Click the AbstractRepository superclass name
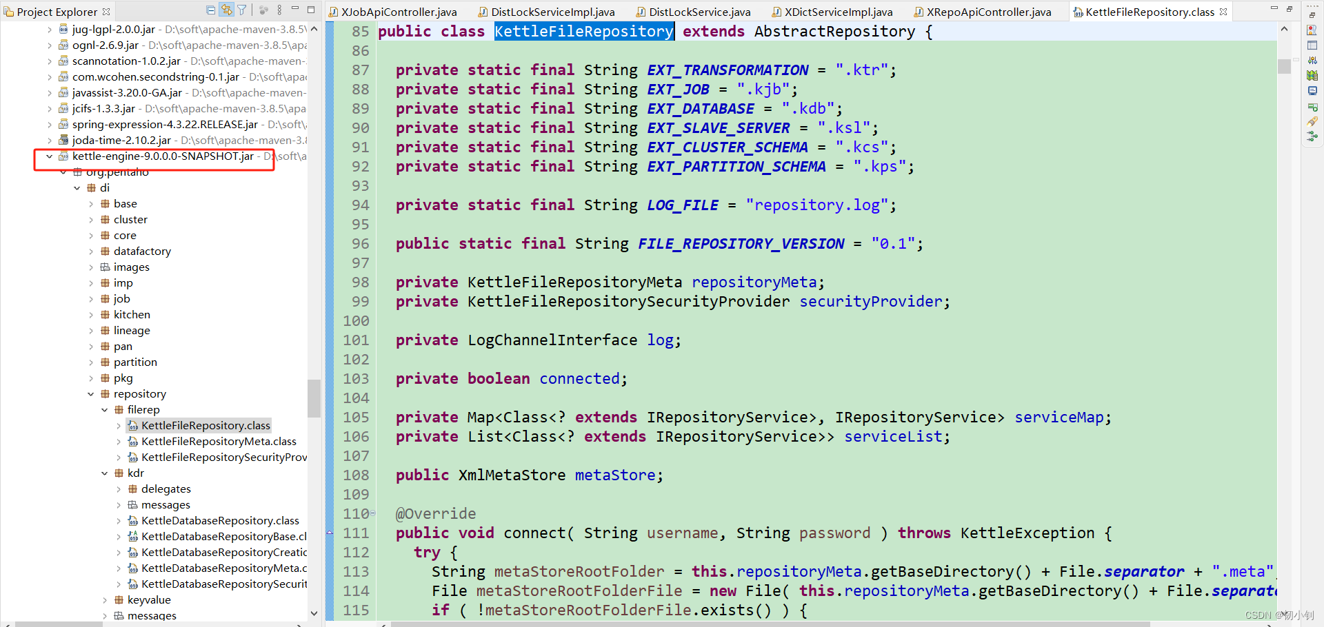The image size is (1324, 627). (x=834, y=31)
